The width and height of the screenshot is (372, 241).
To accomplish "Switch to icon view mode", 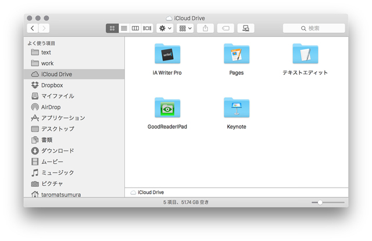I will point(112,28).
